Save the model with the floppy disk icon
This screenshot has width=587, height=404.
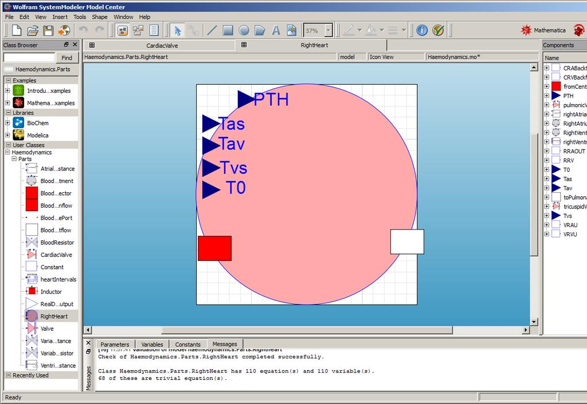(x=48, y=30)
